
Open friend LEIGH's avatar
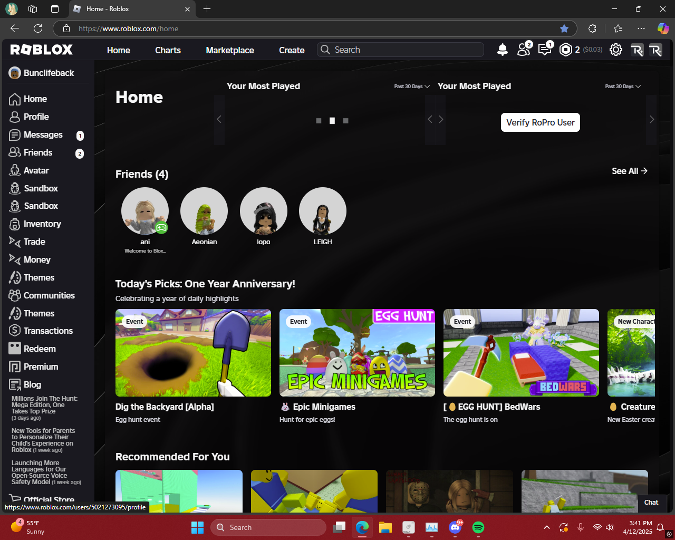pos(323,211)
